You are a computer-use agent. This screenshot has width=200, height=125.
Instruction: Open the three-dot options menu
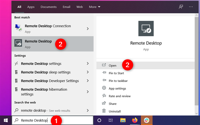click(191, 7)
